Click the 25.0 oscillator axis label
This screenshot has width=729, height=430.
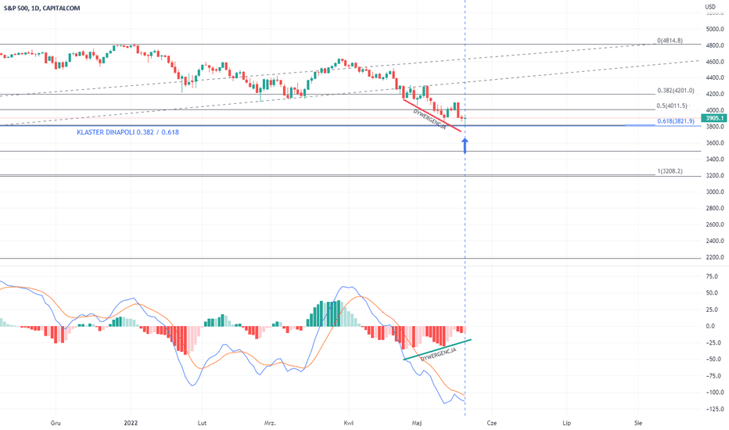click(712, 310)
